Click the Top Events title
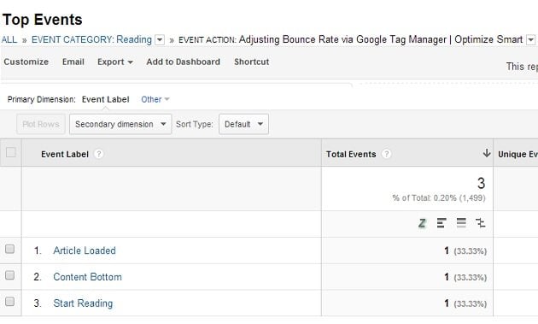 (x=42, y=20)
